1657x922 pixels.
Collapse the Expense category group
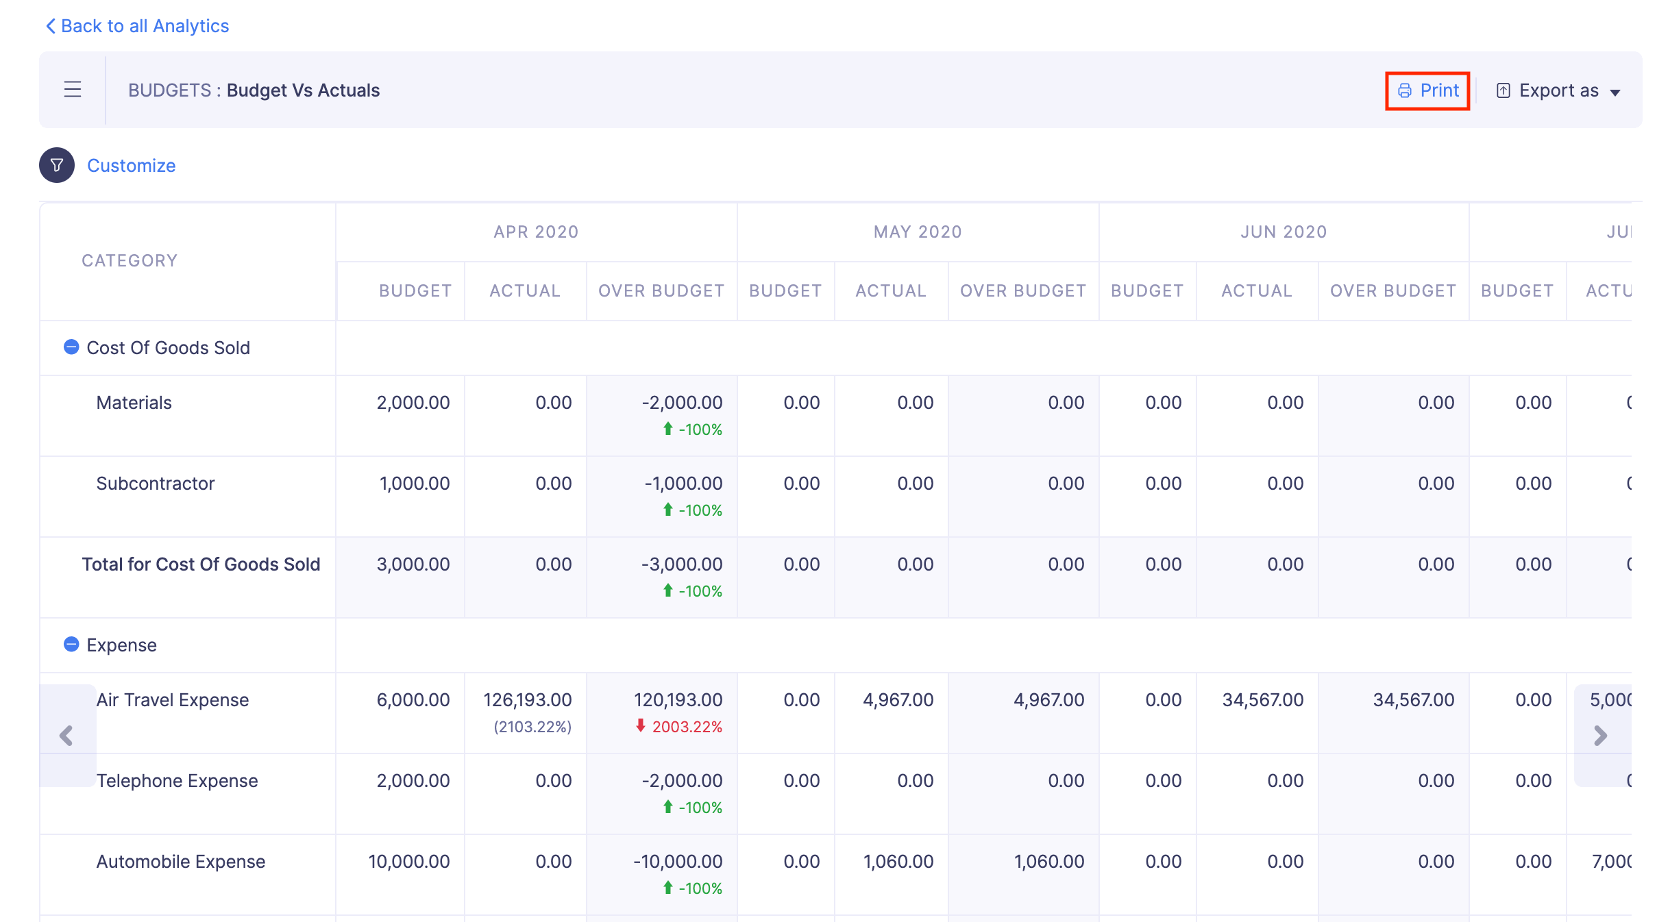tap(71, 645)
